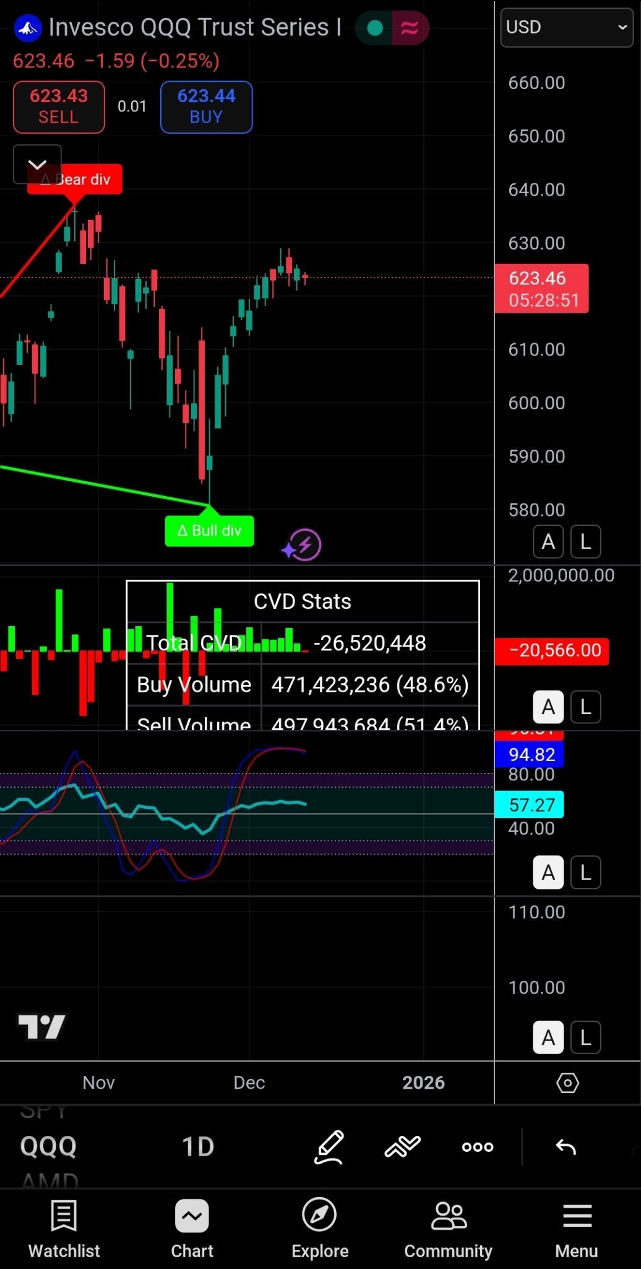Tap the 660.00 price scale label
641x1269 pixels.
[x=537, y=83]
